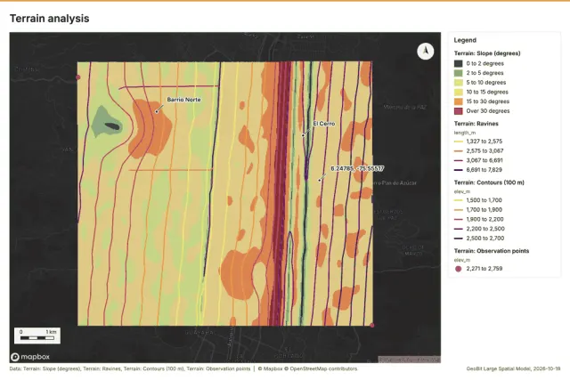The image size is (570, 380).
Task: Click the El Cerro map label
Action: click(x=324, y=124)
